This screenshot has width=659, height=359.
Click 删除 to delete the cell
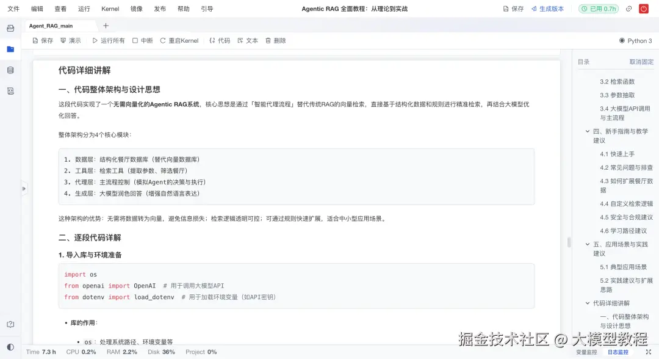276,41
